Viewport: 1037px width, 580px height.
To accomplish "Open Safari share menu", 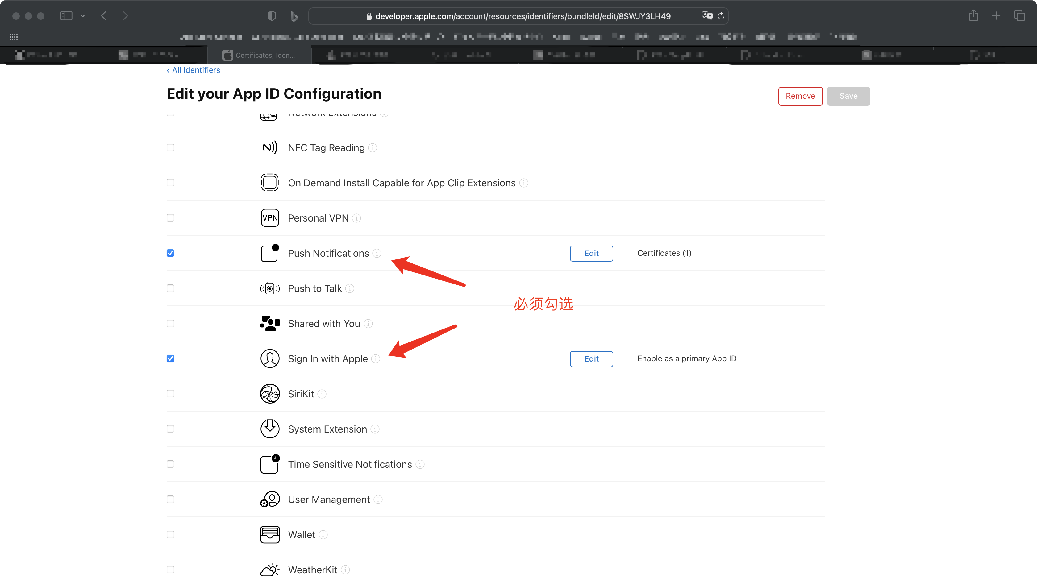I will pos(973,16).
